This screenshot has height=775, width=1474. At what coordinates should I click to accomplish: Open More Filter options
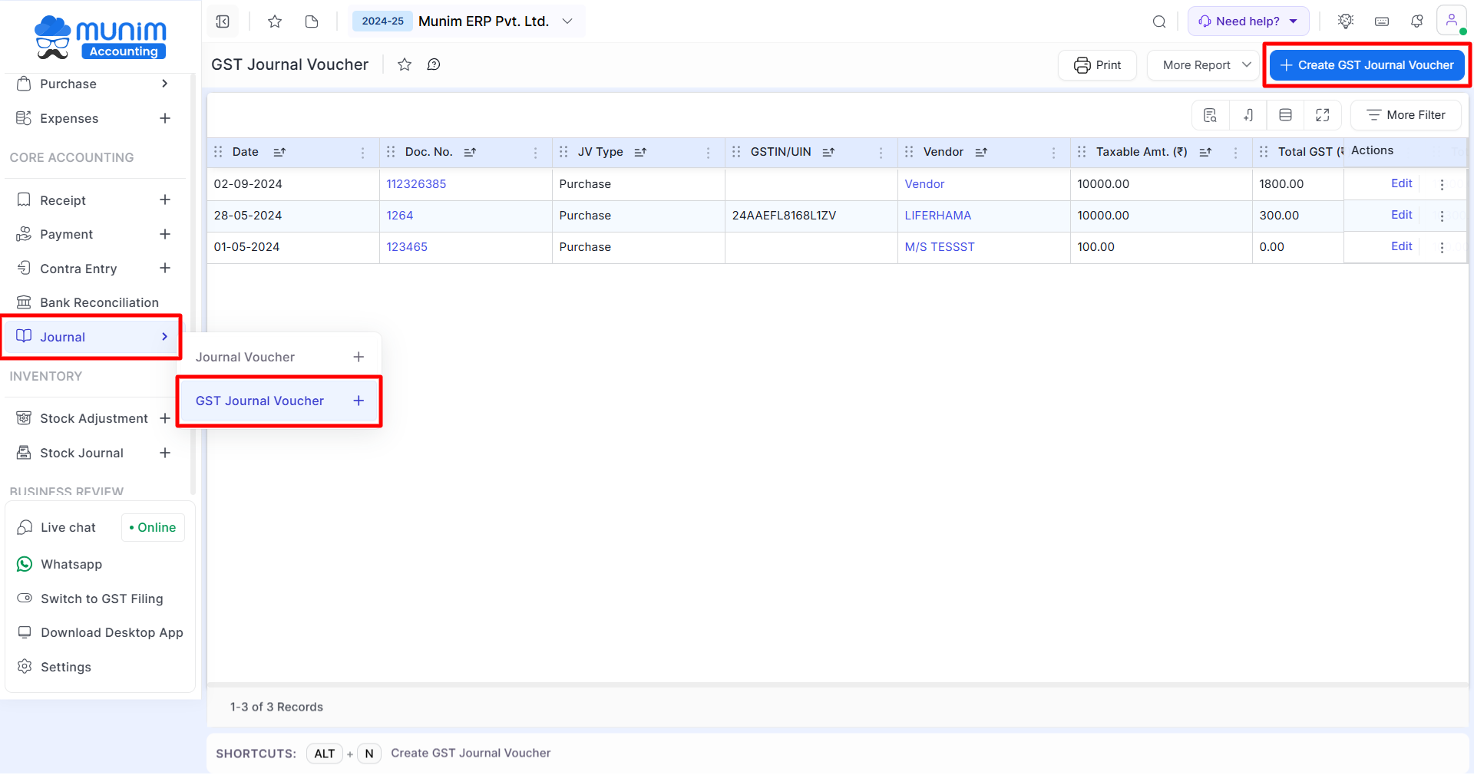click(1406, 115)
